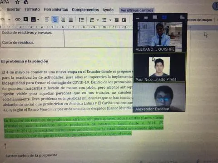This screenshot has width=218, height=163.
Task: Click the insert link icon
Action: 18,19
